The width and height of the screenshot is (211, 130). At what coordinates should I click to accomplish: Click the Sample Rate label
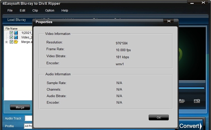[x=57, y=83]
